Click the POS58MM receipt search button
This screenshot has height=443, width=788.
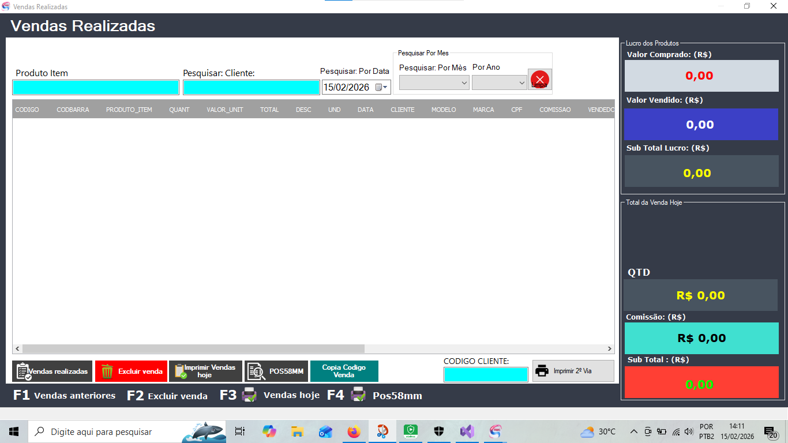coord(276,371)
